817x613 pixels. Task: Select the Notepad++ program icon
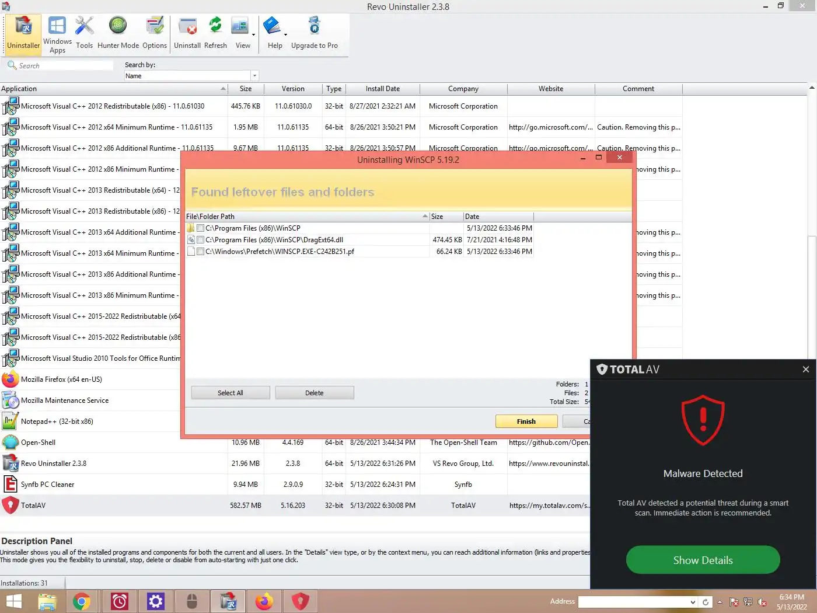(x=10, y=422)
